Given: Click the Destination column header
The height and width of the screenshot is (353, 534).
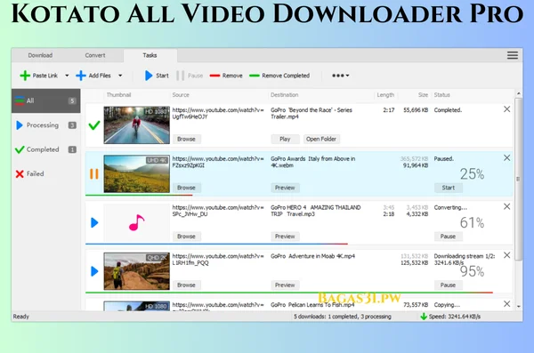Looking at the screenshot, I should [285, 94].
